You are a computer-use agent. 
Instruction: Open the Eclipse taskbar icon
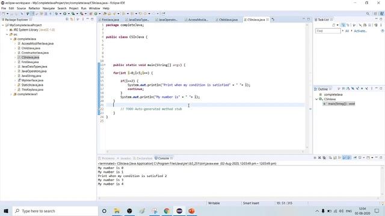pyautogui.click(x=179, y=211)
